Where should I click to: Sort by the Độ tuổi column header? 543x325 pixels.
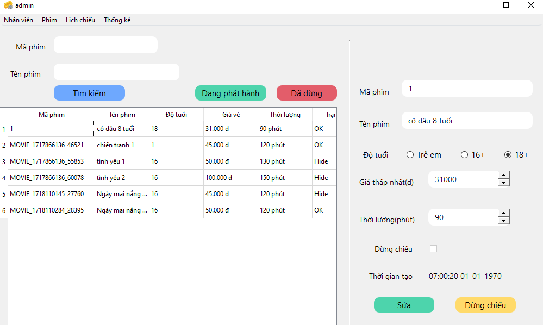tap(176, 115)
